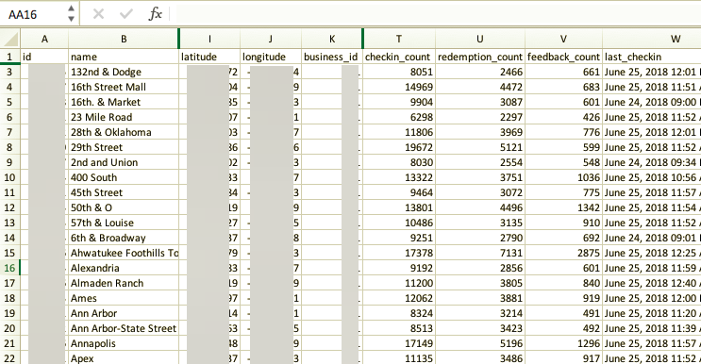Click feedback_count value 1342
Image resolution: width=701 pixels, height=364 pixels.
tap(563, 207)
